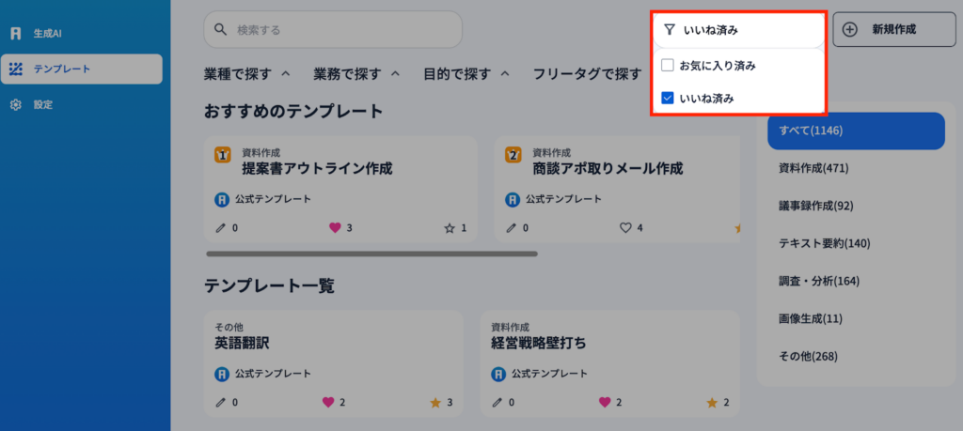Click the star icon on 英語翻訳 card

[435, 402]
